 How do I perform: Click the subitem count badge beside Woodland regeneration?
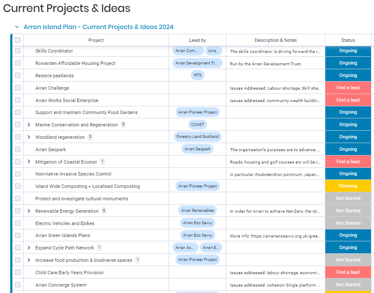tap(90, 137)
